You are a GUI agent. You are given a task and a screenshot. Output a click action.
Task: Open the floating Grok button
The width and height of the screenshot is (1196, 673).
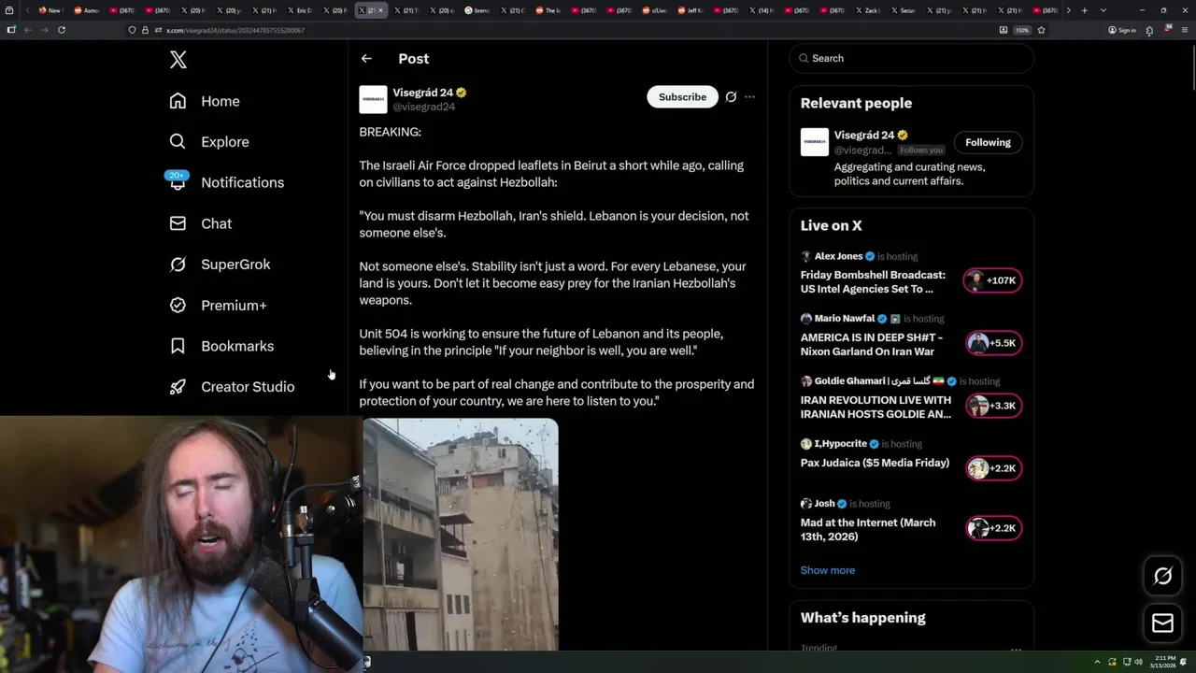1162,577
